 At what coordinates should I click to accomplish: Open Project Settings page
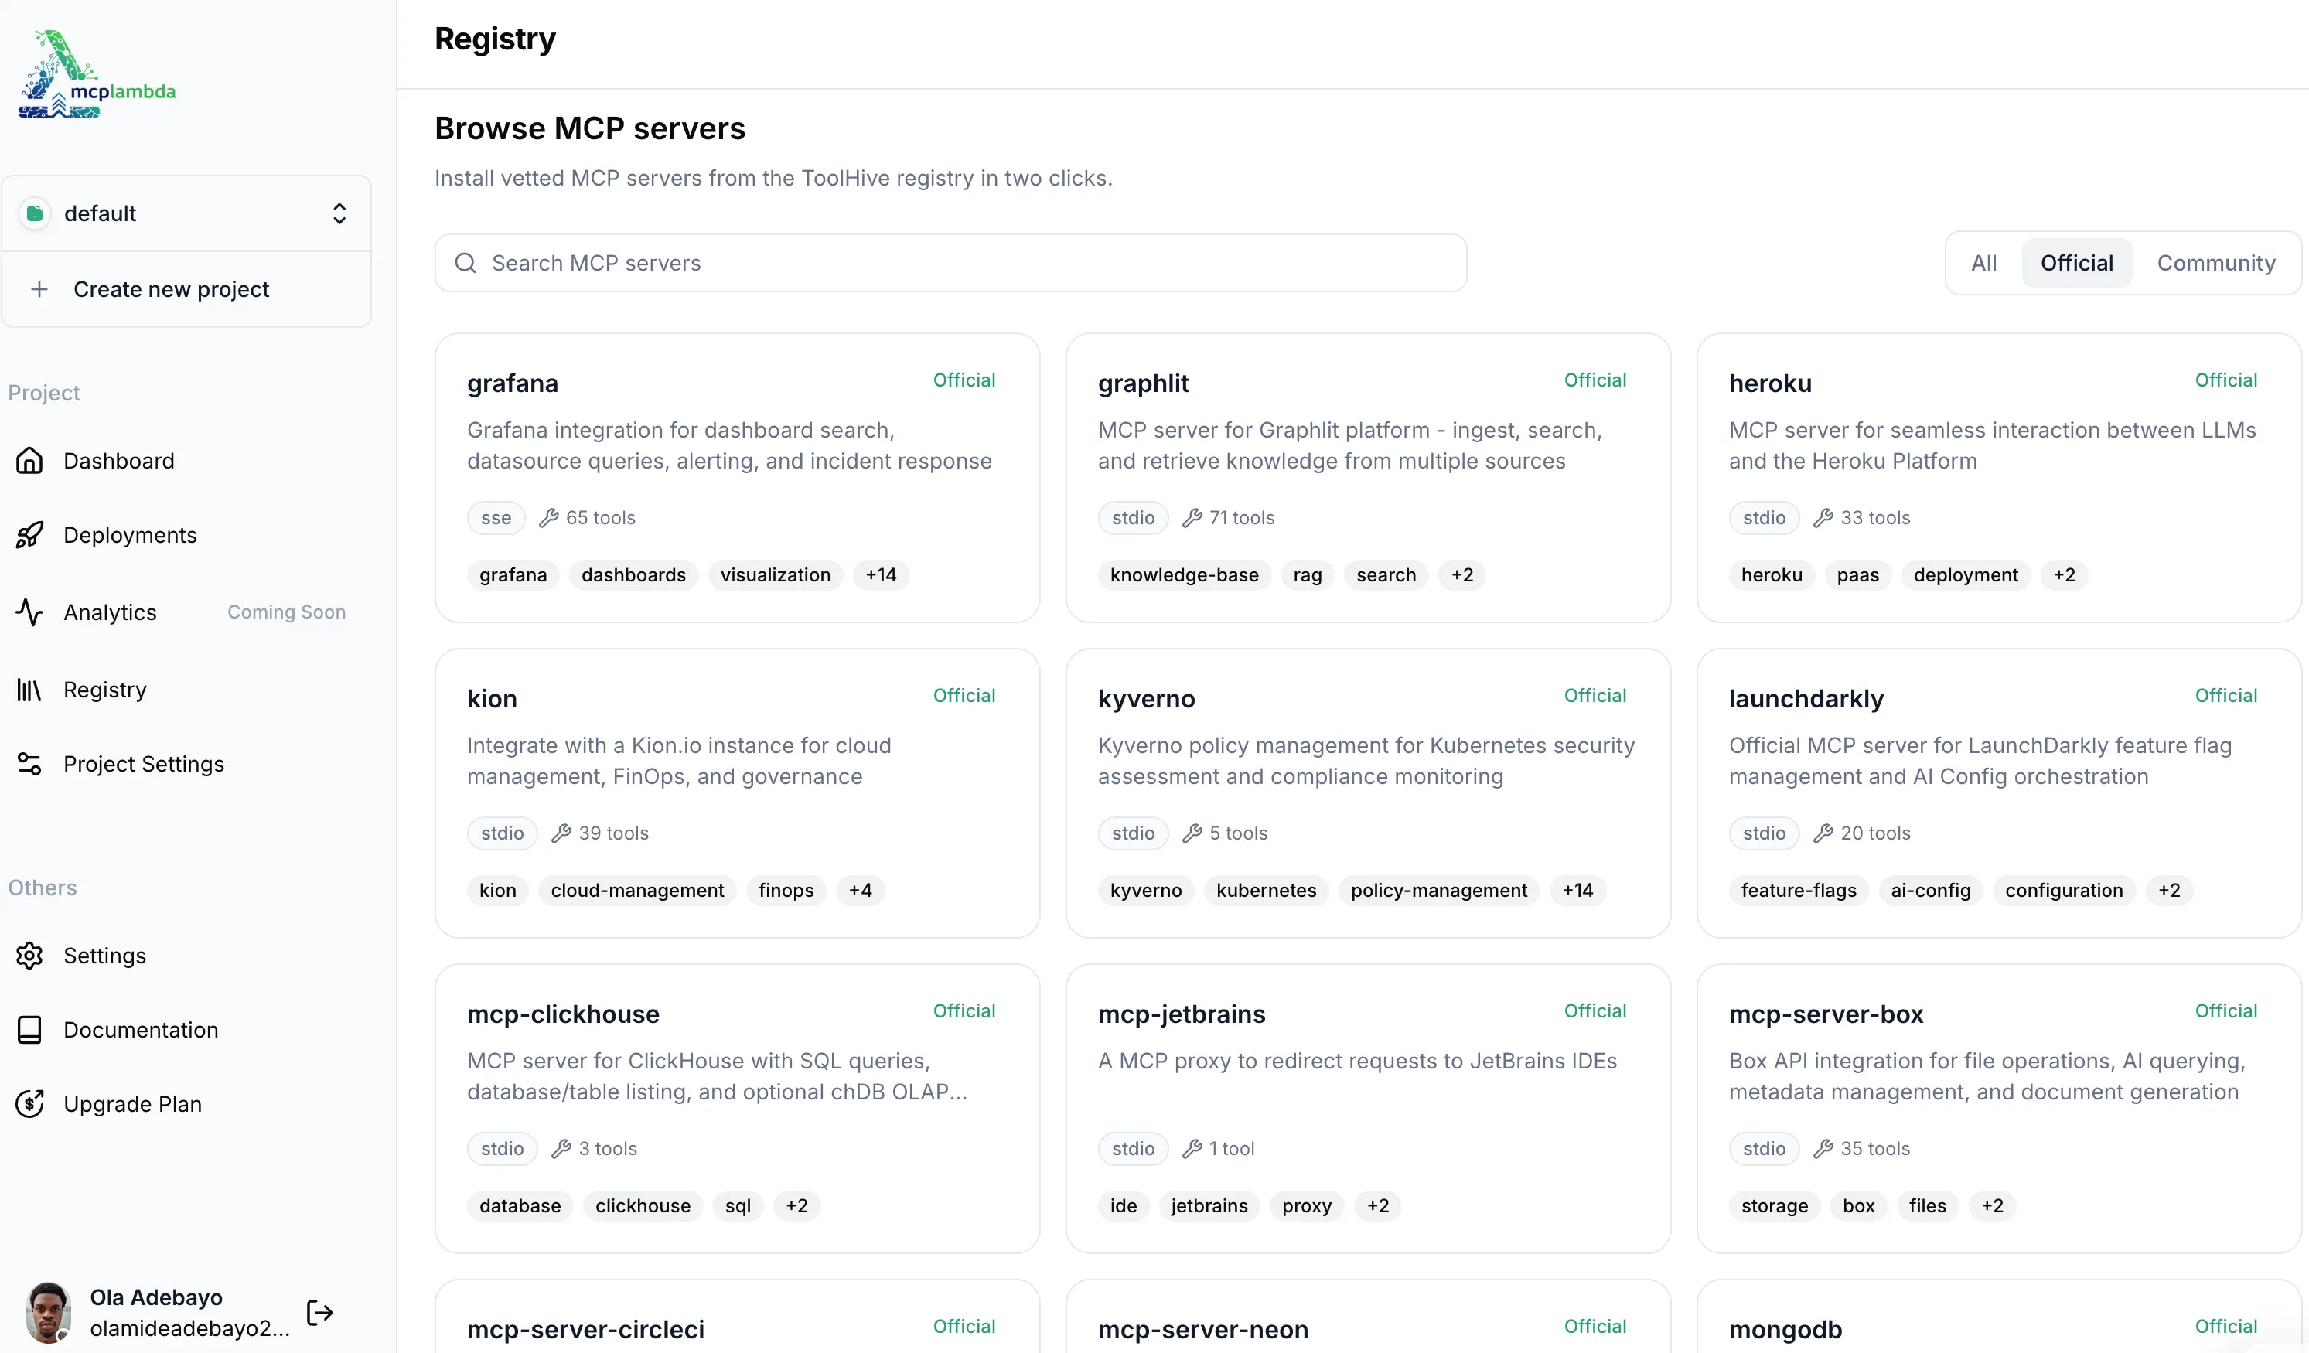144,764
